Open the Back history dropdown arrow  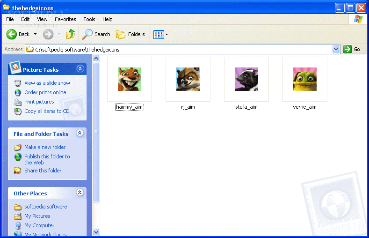[35, 34]
